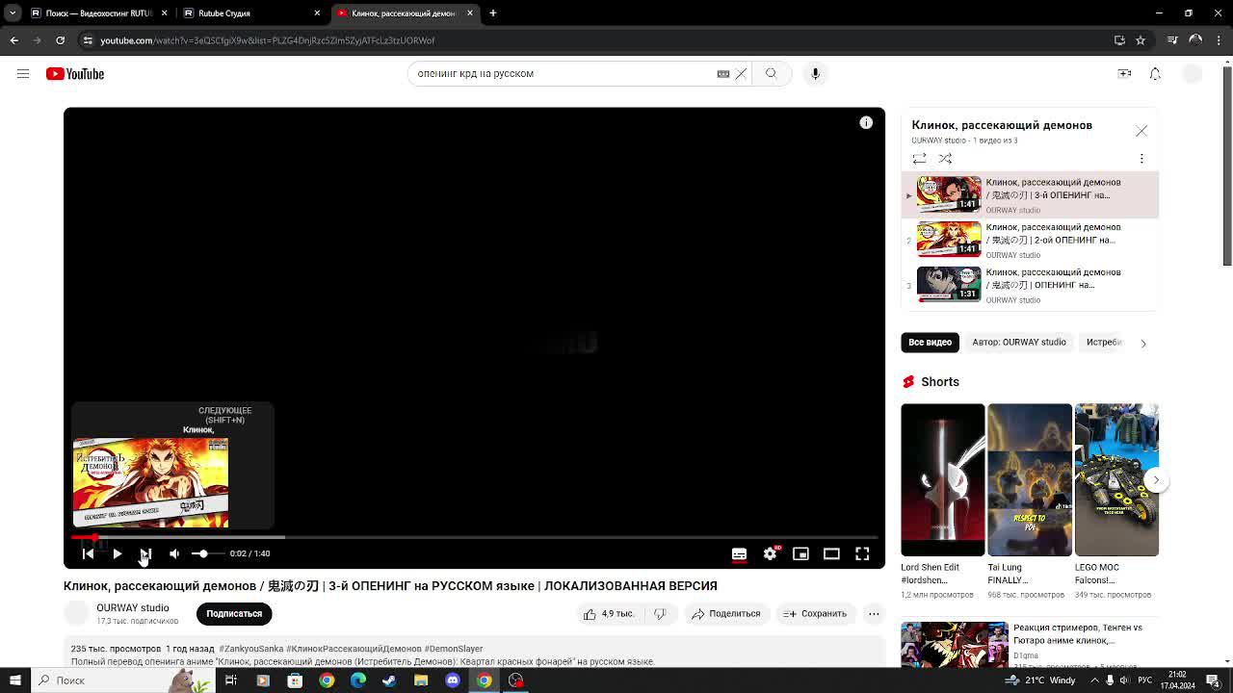Close the playlist panel
1233x693 pixels.
pos(1141,131)
